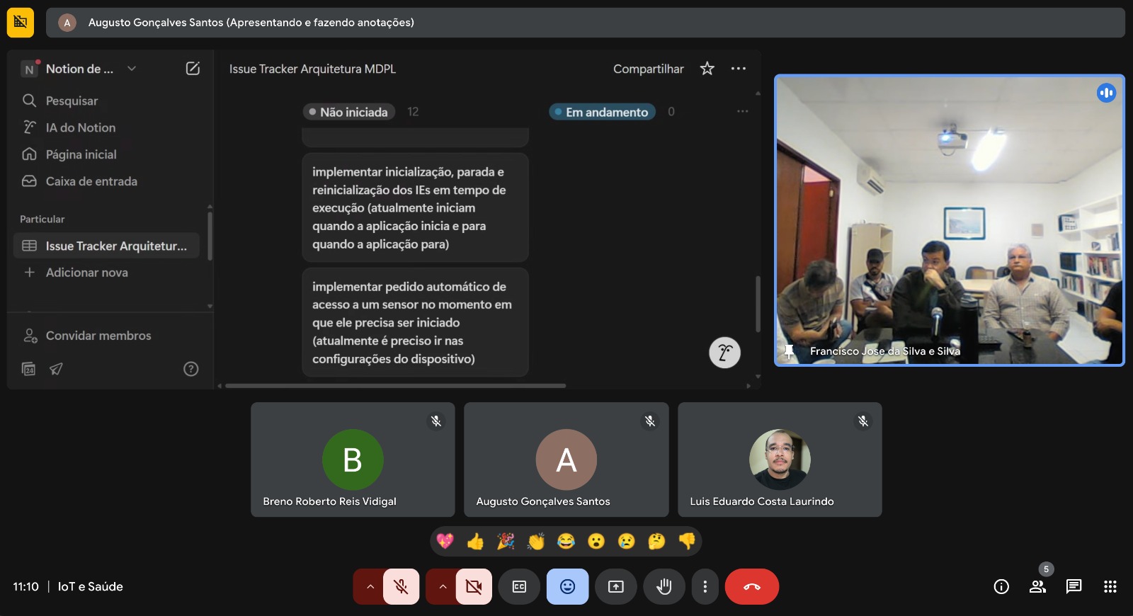Image resolution: width=1133 pixels, height=616 pixels.
Task: Select Augusto Gonçalves Santos's participant tile
Action: [566, 460]
